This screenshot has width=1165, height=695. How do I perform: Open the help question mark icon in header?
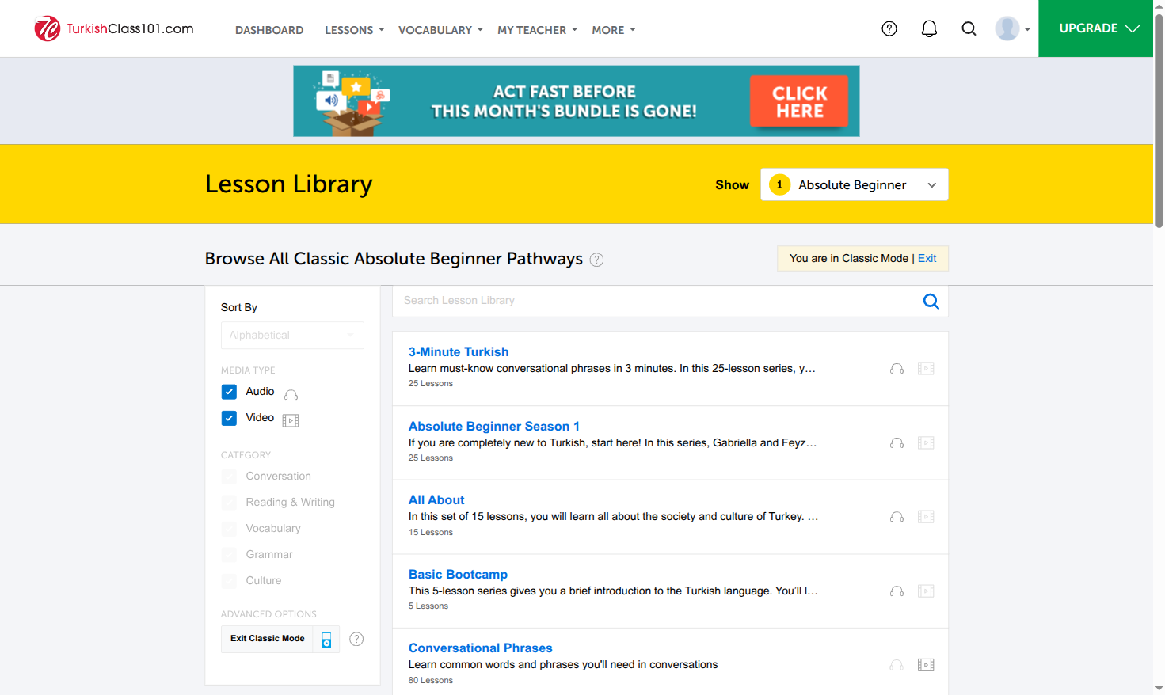[889, 28]
